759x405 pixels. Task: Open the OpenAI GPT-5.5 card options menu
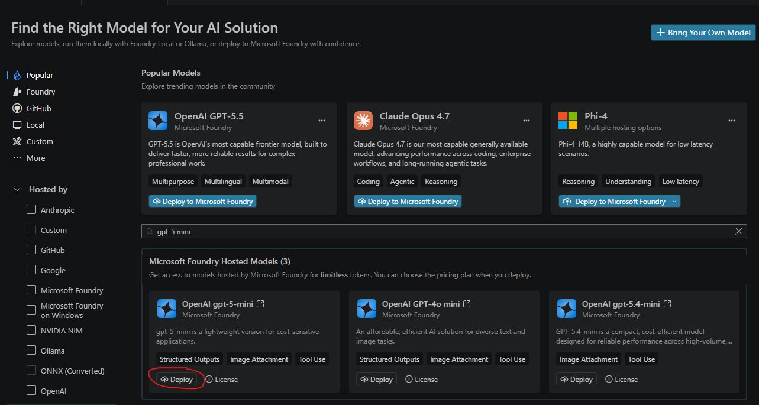322,121
